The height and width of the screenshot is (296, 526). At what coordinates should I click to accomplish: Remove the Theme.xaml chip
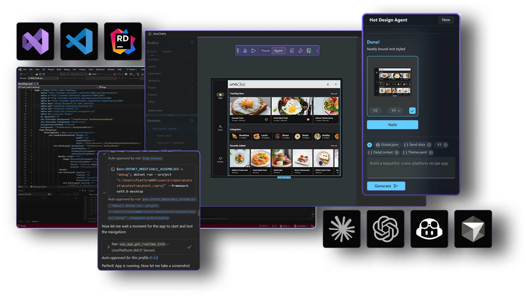tap(431, 153)
